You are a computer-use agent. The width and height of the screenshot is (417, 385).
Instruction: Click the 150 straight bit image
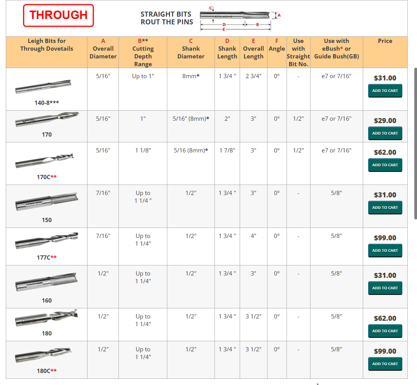click(x=46, y=202)
